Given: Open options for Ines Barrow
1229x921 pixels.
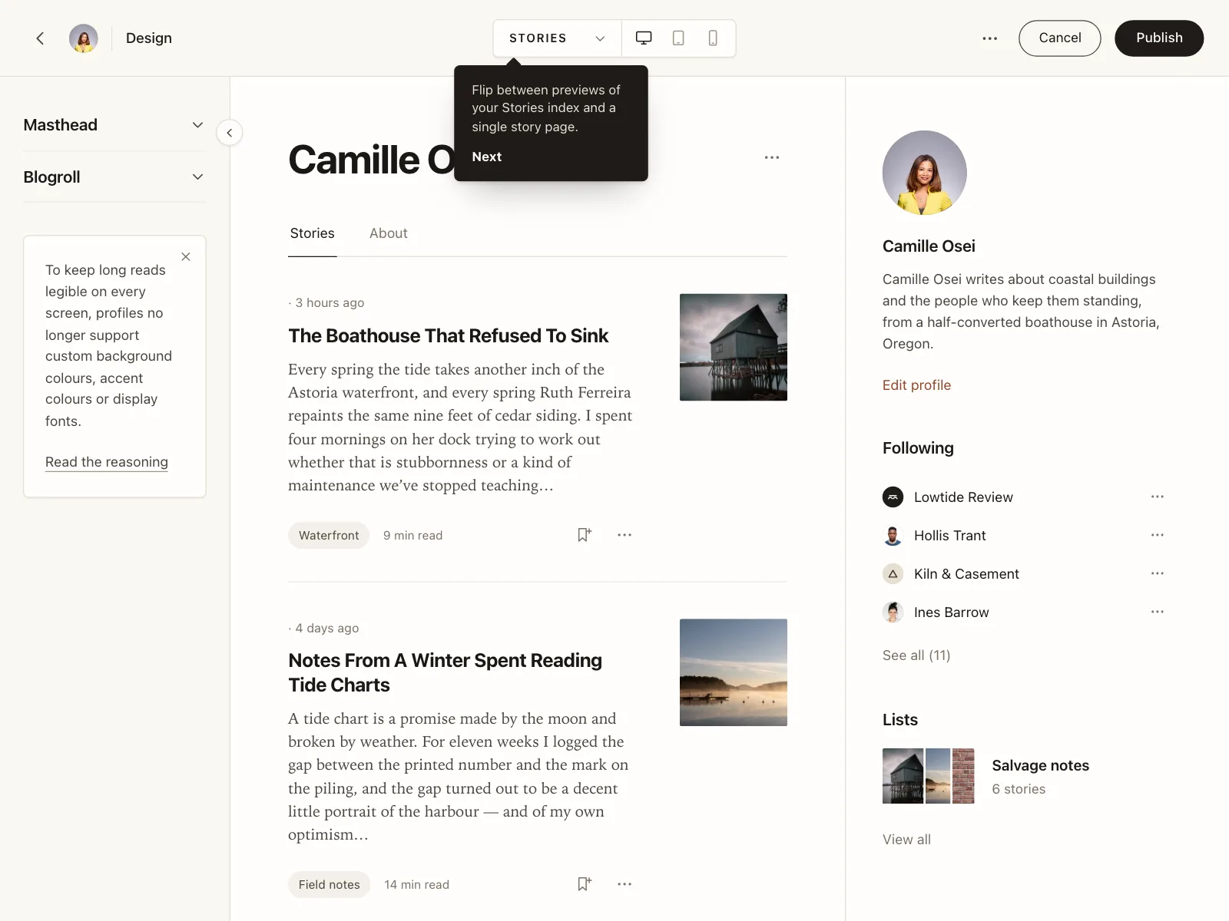Looking at the screenshot, I should pos(1158,612).
